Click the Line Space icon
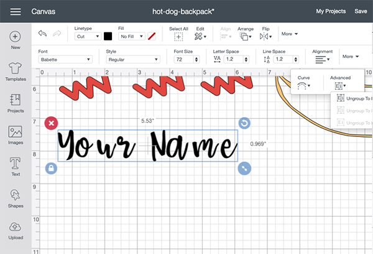The image size is (373, 254). point(267,59)
